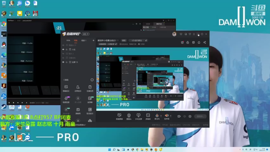Edit the LOL官方解说 tag with pencil
The image size is (270, 152).
146,41
